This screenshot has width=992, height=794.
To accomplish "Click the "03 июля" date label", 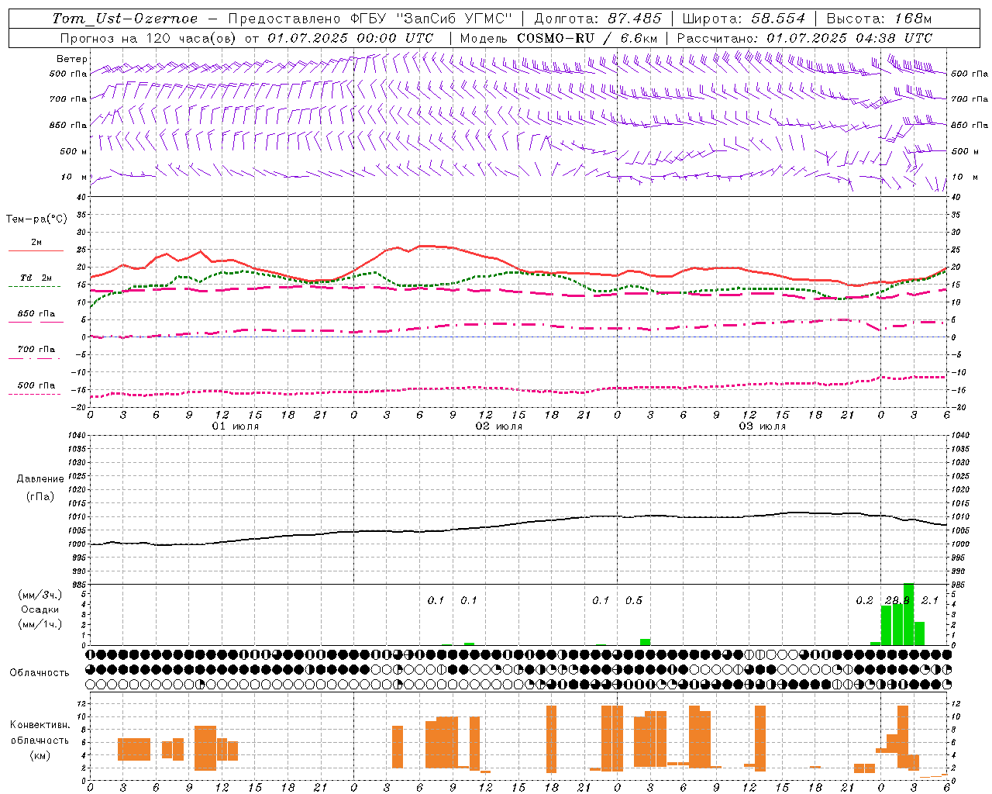I will click(763, 426).
